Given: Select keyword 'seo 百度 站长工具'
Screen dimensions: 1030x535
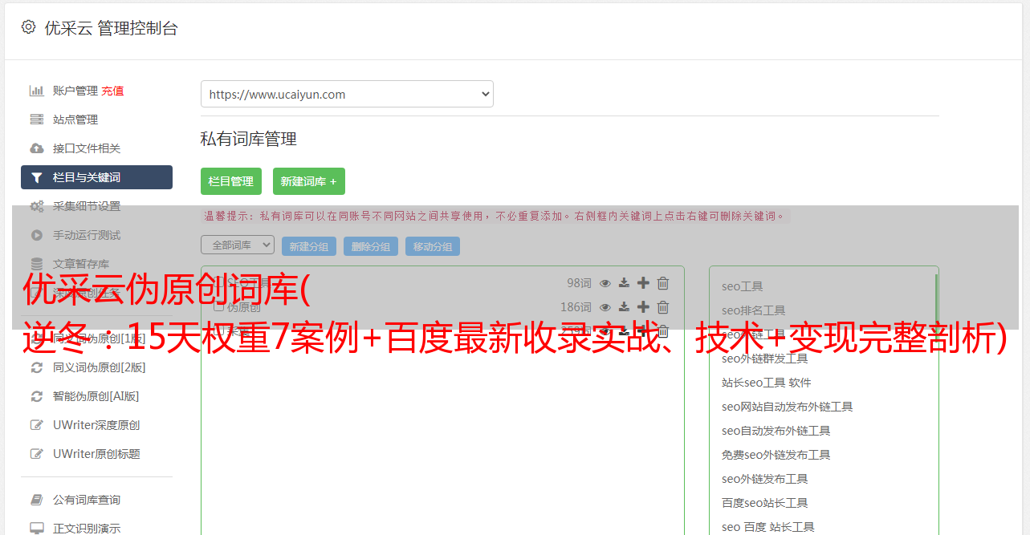Looking at the screenshot, I should [x=767, y=527].
